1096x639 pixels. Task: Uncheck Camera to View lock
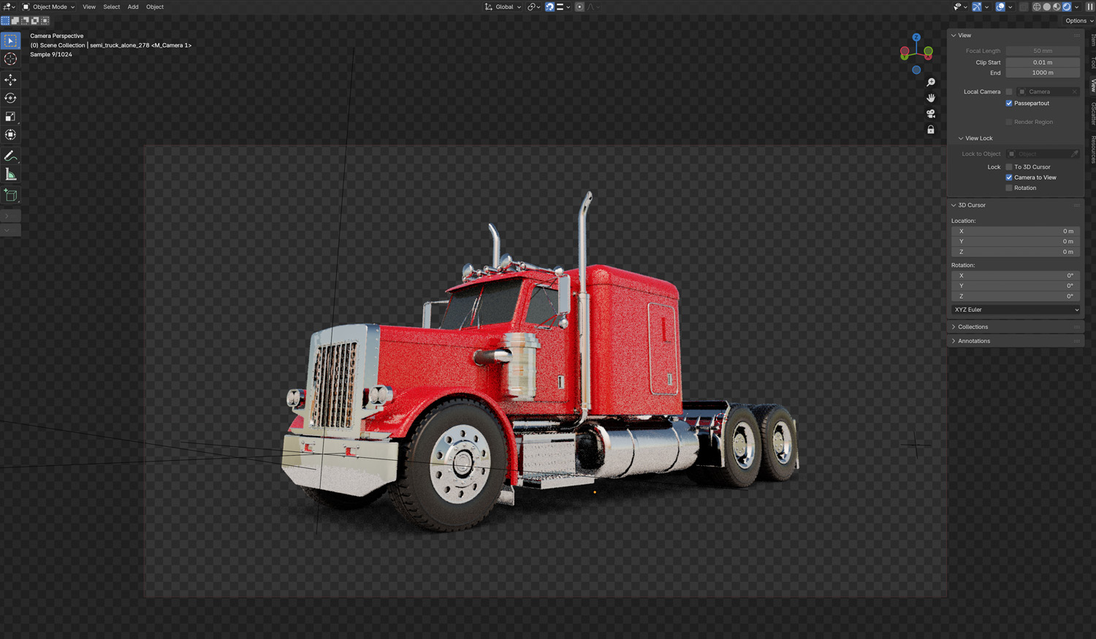[1009, 177]
